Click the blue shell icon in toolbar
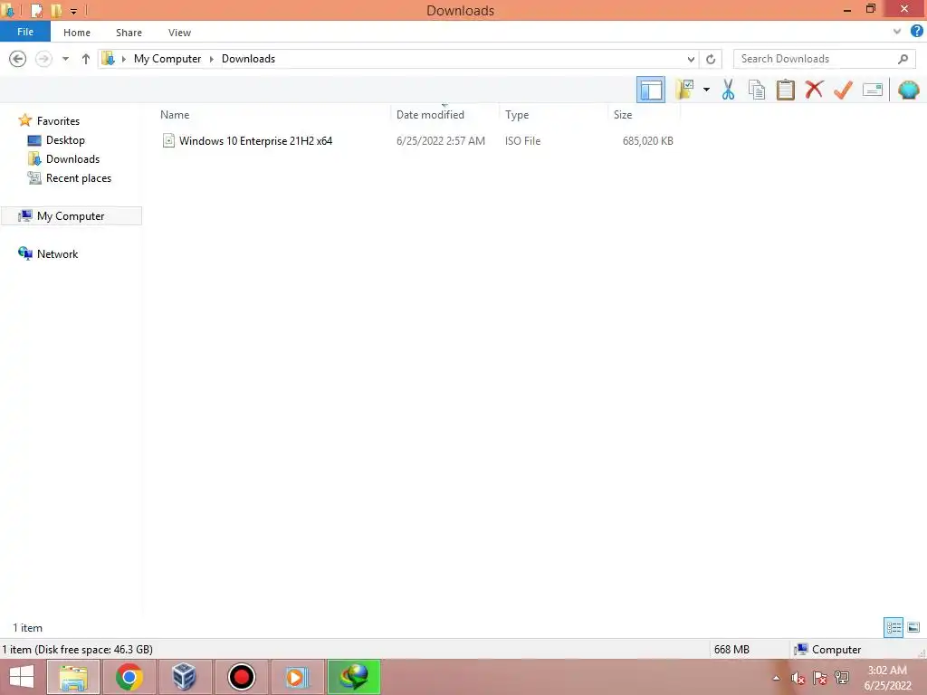 tap(908, 90)
